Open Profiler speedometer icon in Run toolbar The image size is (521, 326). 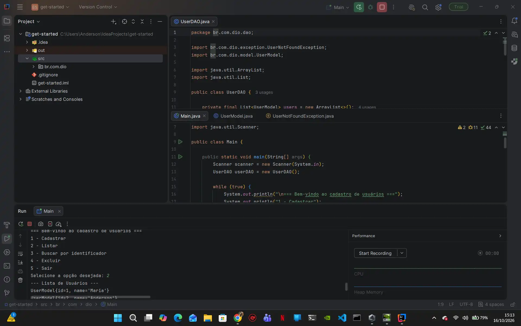(58, 224)
